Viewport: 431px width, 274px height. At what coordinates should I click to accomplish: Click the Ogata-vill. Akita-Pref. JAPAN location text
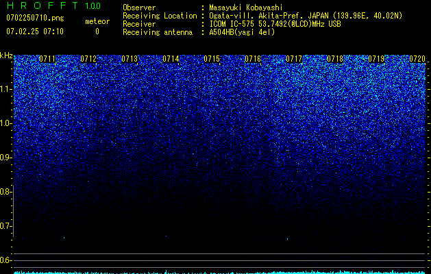point(306,16)
